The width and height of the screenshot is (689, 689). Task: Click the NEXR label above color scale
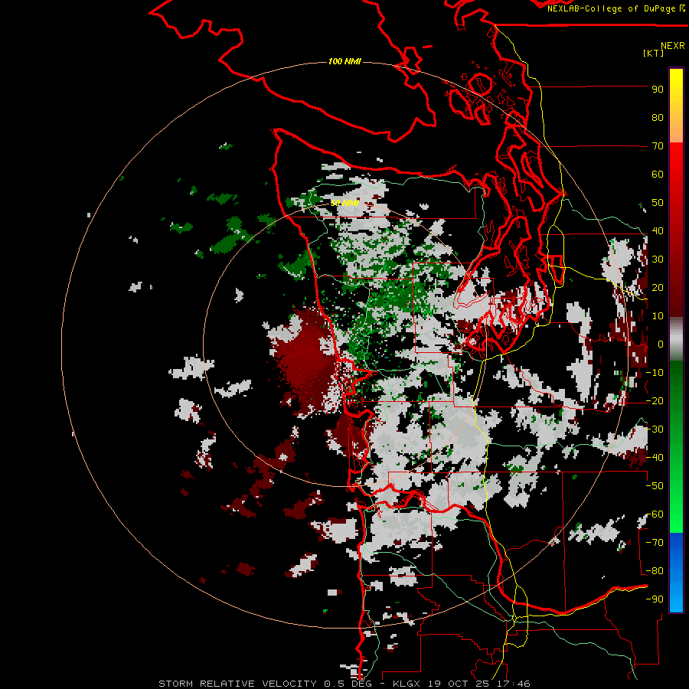click(x=672, y=45)
